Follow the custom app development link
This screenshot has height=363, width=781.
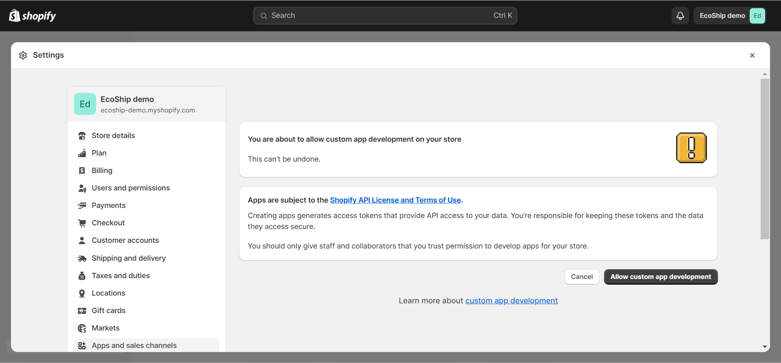pyautogui.click(x=511, y=301)
